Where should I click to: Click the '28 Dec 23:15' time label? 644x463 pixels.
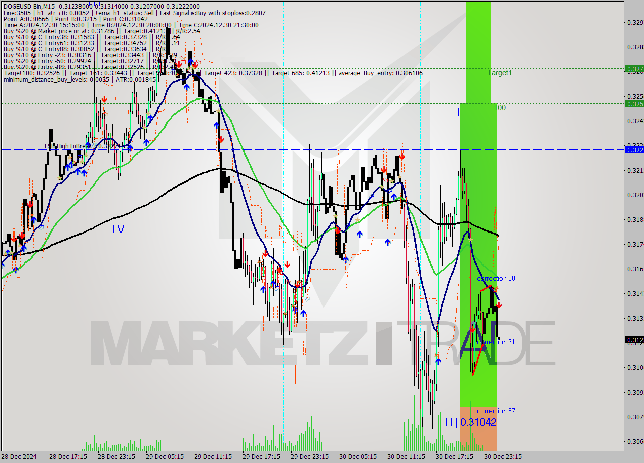click(116, 457)
